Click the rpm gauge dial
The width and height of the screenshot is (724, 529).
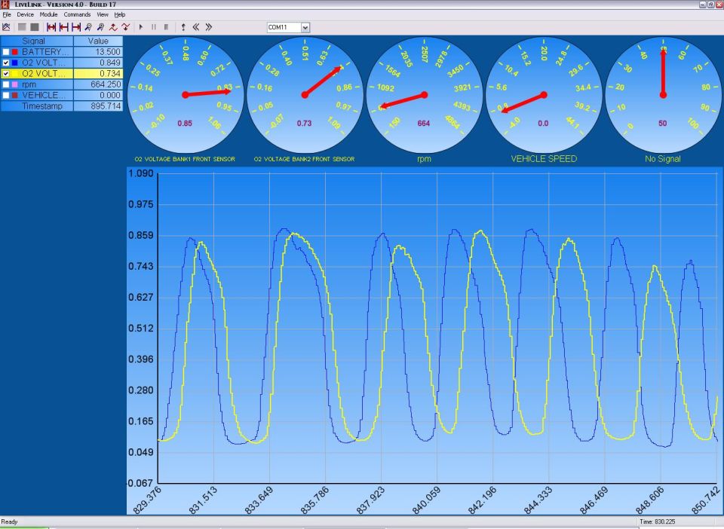coord(425,95)
